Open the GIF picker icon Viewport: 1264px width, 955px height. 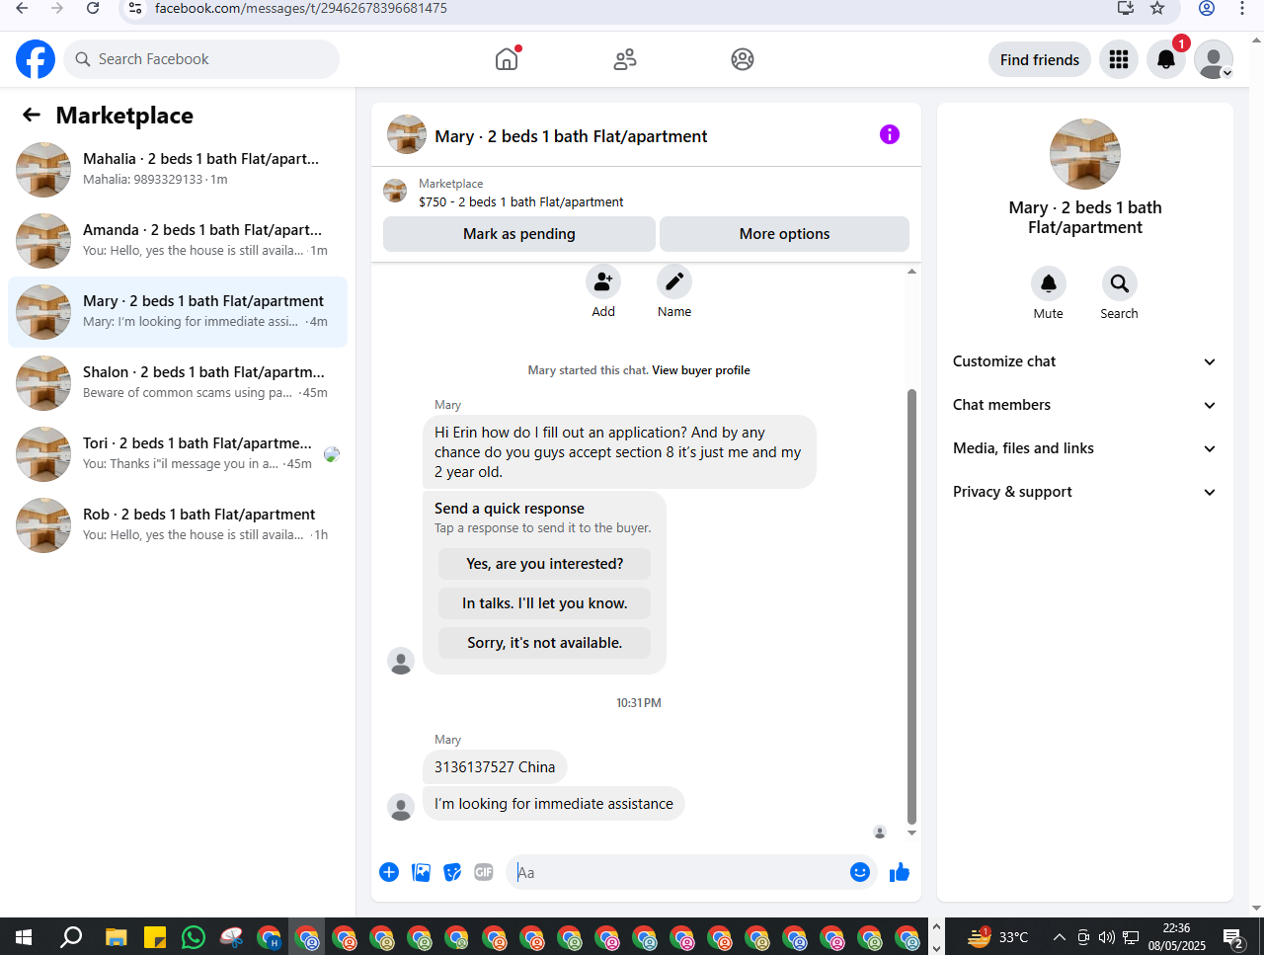(484, 872)
